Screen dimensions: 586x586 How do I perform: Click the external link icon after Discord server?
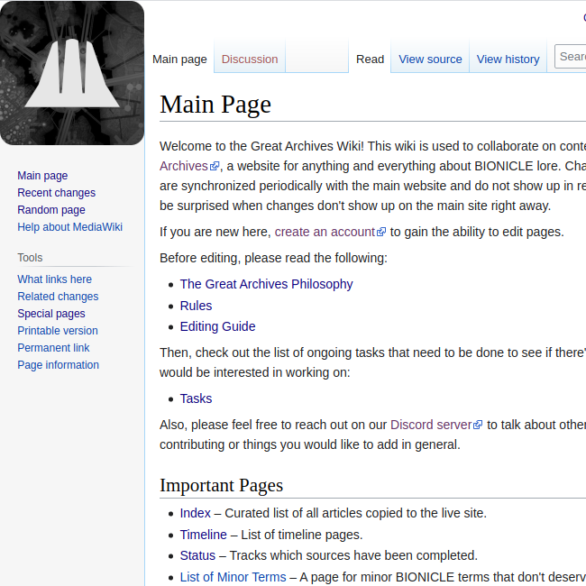pyautogui.click(x=478, y=425)
